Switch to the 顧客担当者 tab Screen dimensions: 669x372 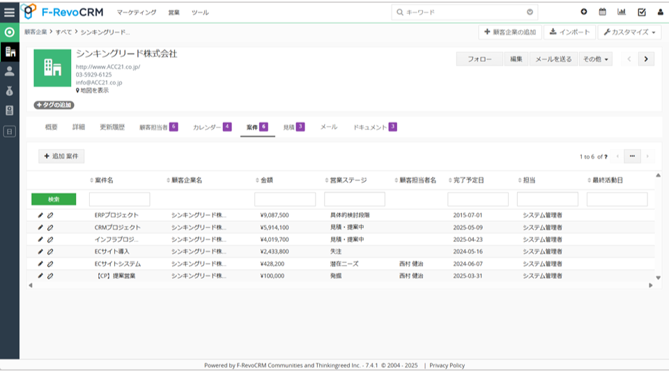pos(158,127)
